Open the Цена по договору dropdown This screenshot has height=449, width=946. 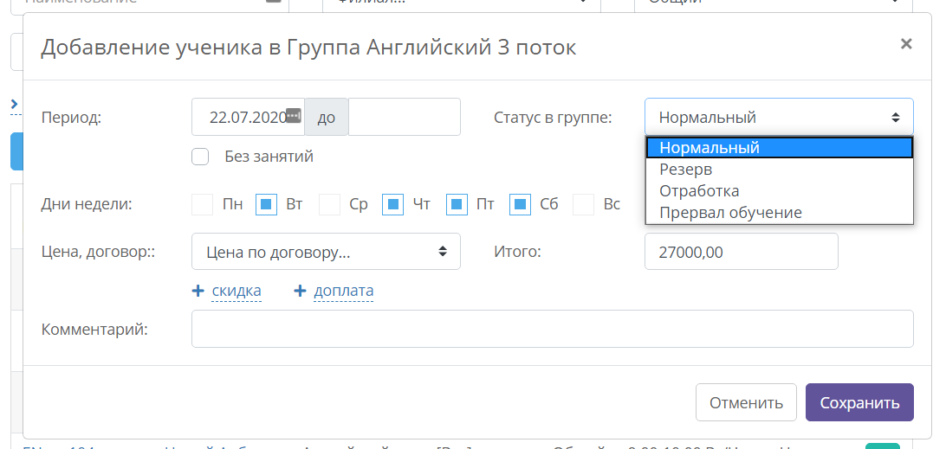326,252
